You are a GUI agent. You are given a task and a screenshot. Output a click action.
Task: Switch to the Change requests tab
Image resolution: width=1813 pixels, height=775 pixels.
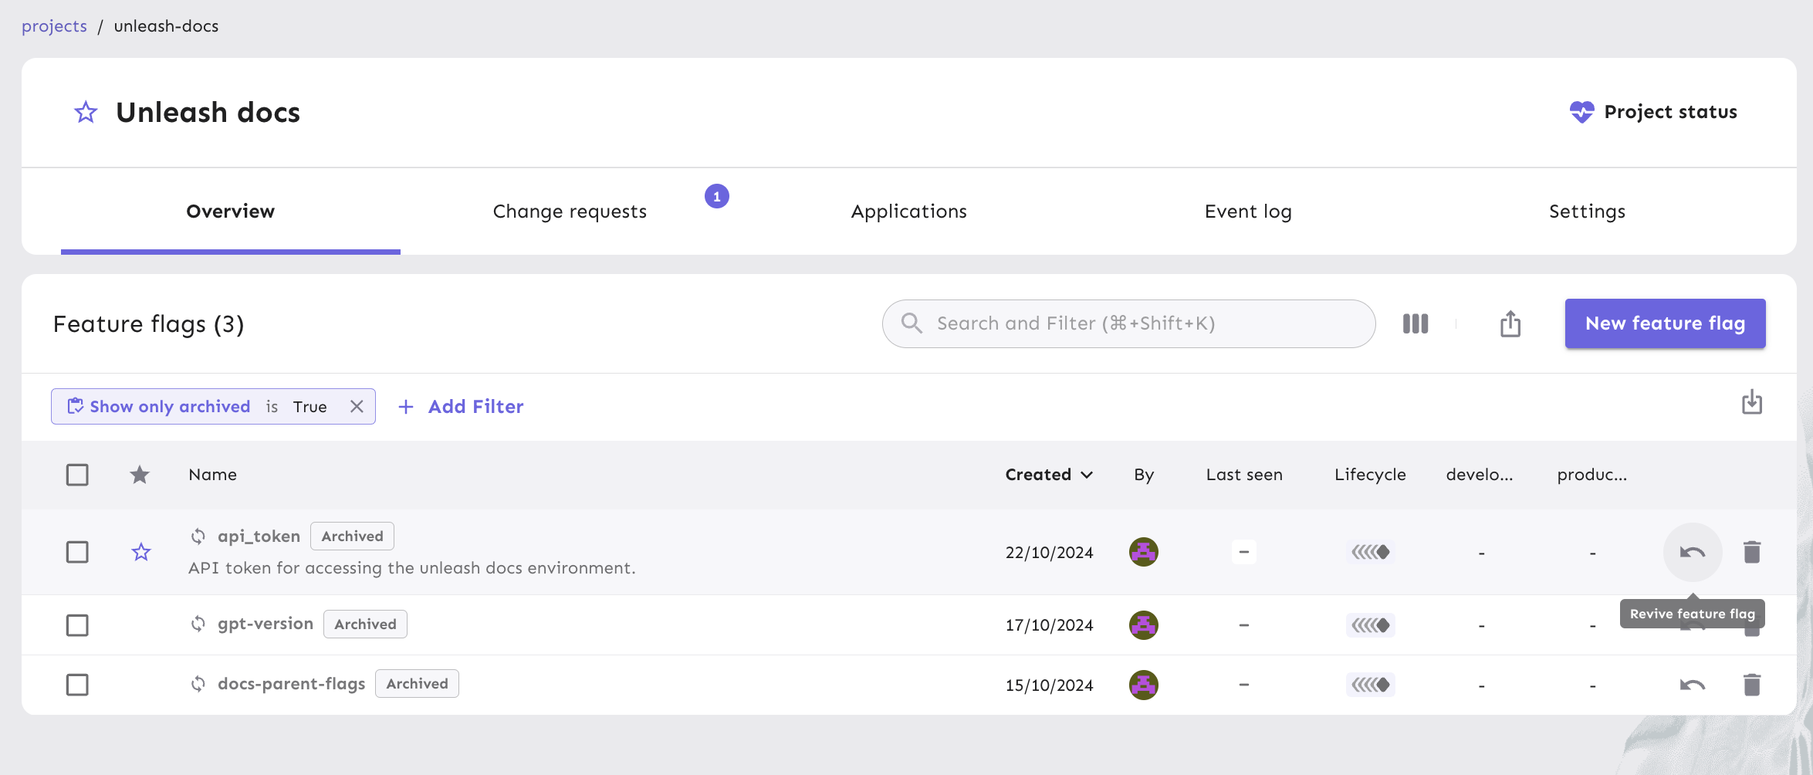click(570, 212)
